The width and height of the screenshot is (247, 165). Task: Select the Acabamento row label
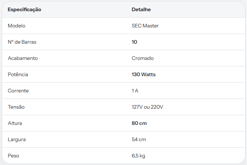[x=23, y=58]
